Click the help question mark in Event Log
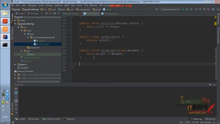The image size is (220, 124). [x=16, y=113]
